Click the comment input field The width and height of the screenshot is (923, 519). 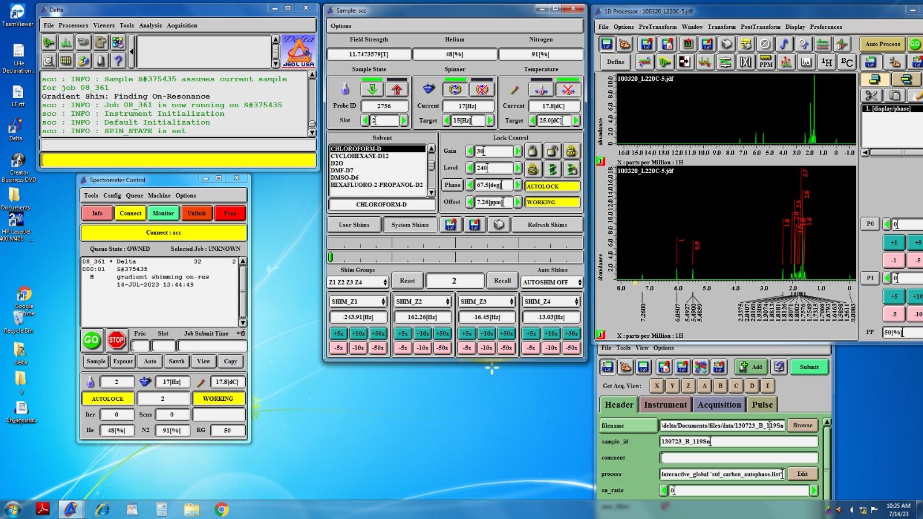[x=738, y=458]
